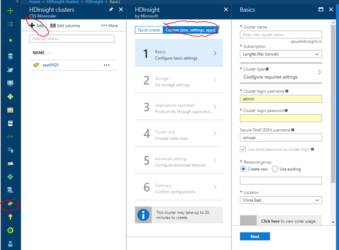Image resolution: width=339 pixels, height=250 pixels.
Task: Click the info icon beside Cluster type
Action: pyautogui.click(x=267, y=69)
